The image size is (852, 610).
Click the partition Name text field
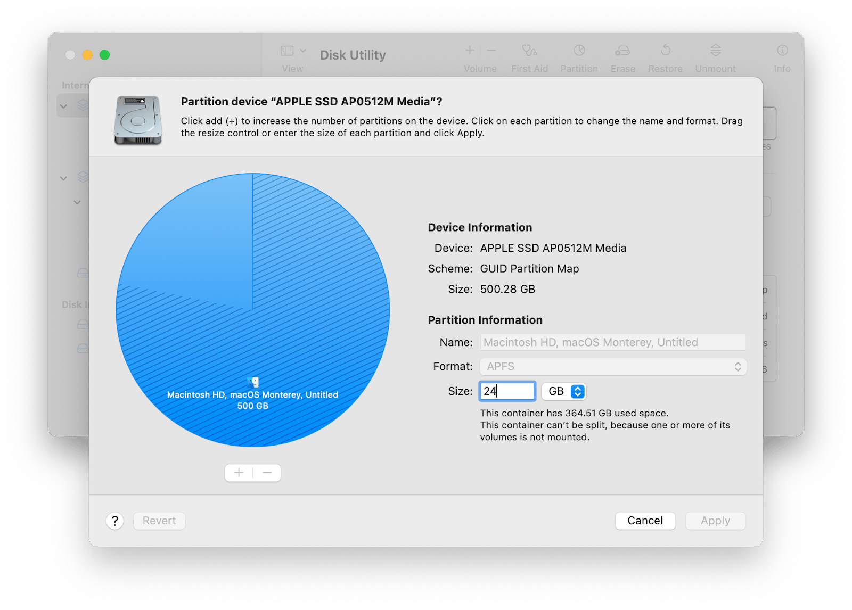coord(613,342)
